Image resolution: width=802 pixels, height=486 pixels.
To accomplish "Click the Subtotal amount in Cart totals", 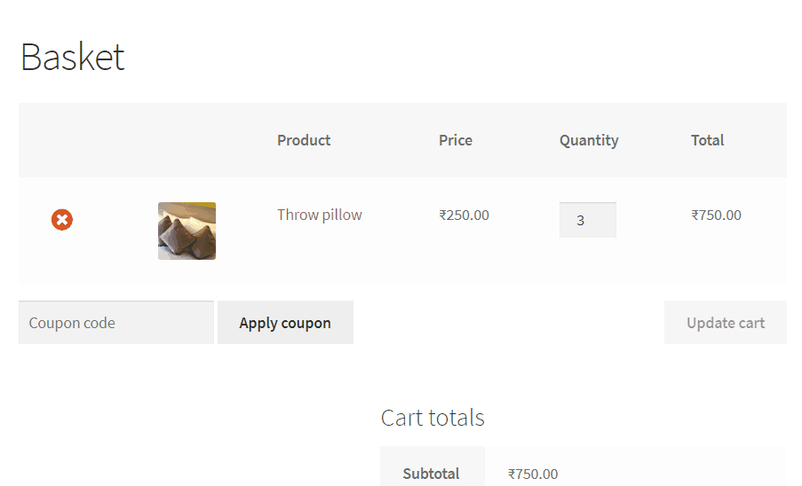I will tap(533, 474).
